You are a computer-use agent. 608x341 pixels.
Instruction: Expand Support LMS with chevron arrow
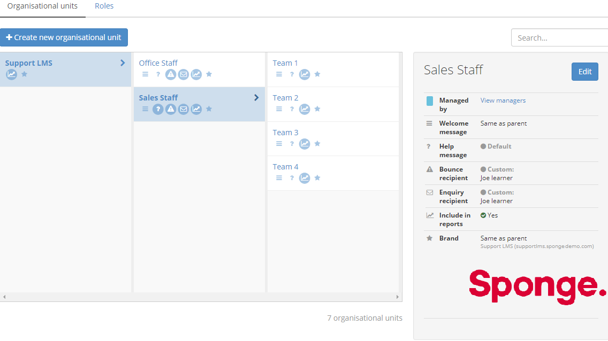click(123, 63)
